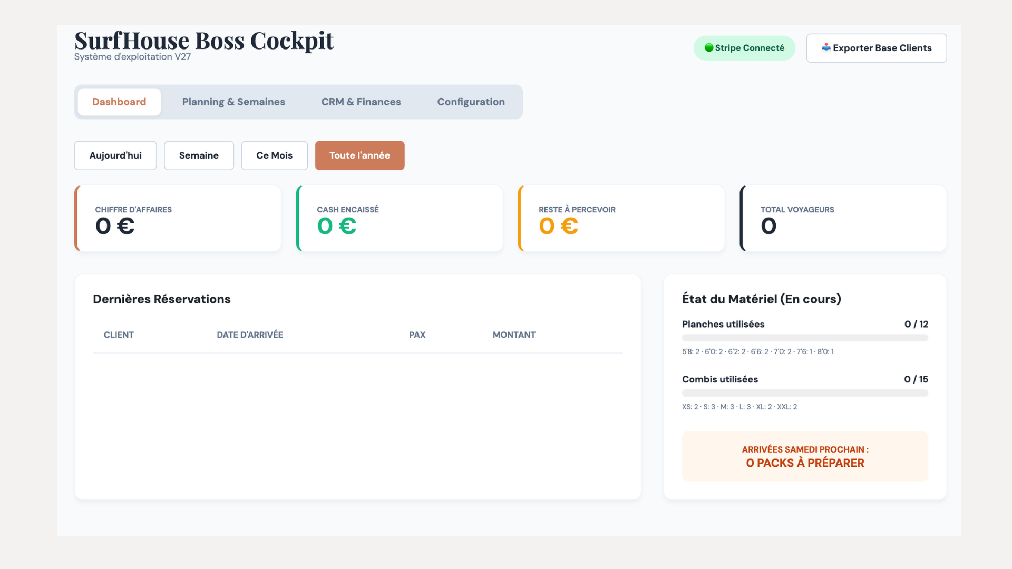Open the CRM & Finances tab
This screenshot has height=569, width=1012.
click(361, 102)
